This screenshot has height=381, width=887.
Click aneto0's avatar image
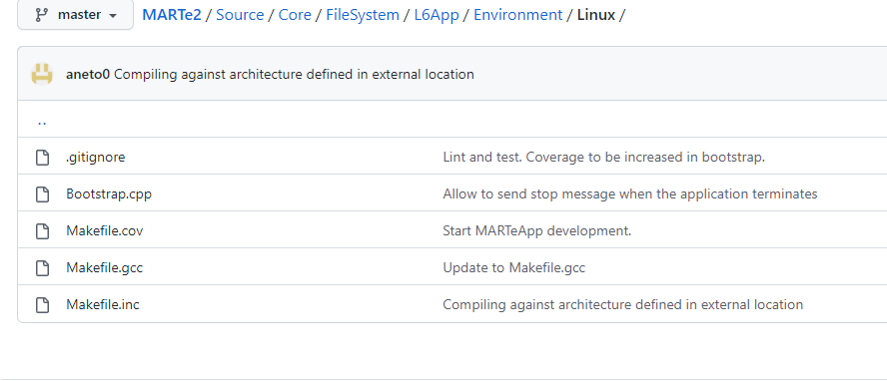(x=42, y=74)
